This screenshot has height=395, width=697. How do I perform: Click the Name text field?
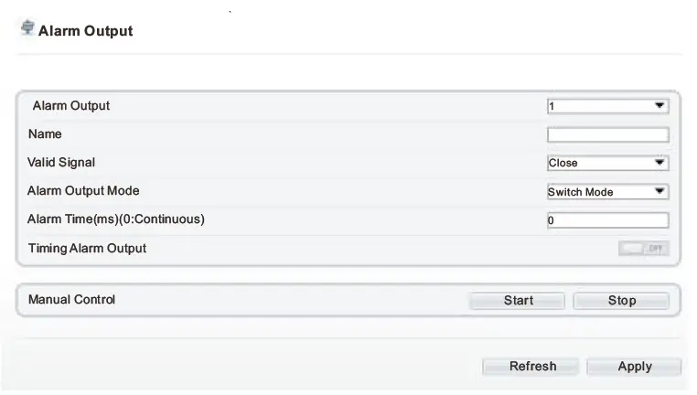607,135
